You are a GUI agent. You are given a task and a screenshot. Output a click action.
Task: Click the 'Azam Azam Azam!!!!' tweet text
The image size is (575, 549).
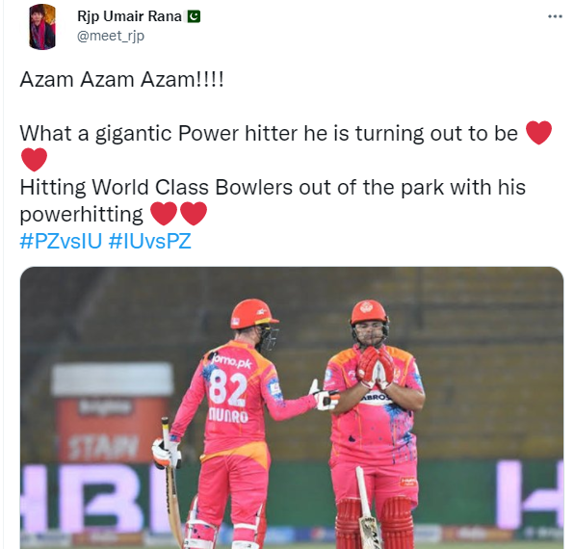pyautogui.click(x=121, y=79)
